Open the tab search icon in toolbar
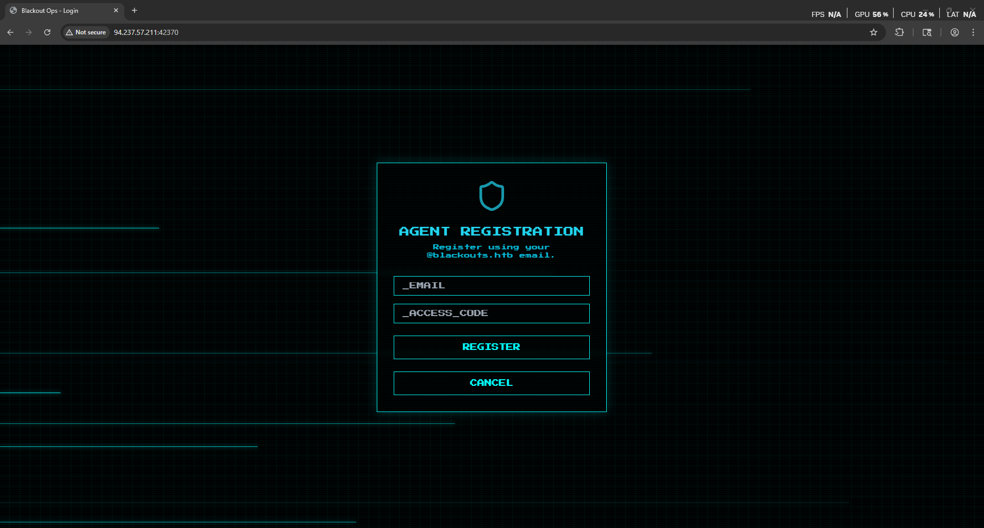The width and height of the screenshot is (984, 528). pos(927,32)
